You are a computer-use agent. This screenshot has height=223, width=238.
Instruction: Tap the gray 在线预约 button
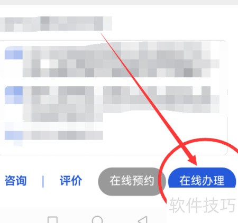tap(132, 181)
